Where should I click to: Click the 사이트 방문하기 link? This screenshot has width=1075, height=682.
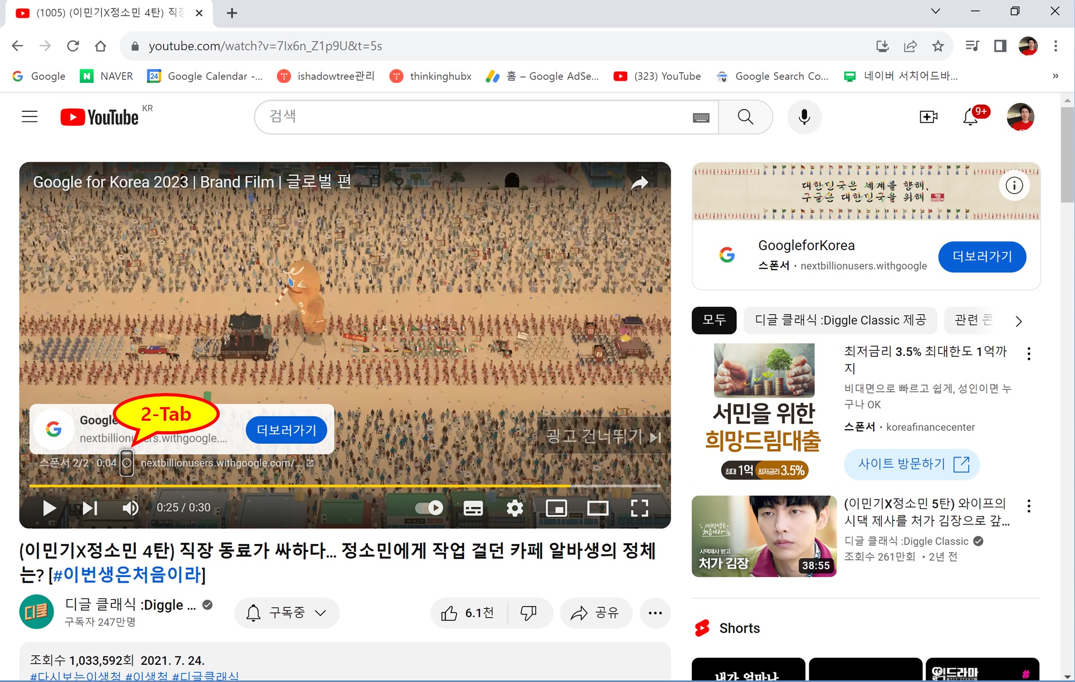pos(911,464)
